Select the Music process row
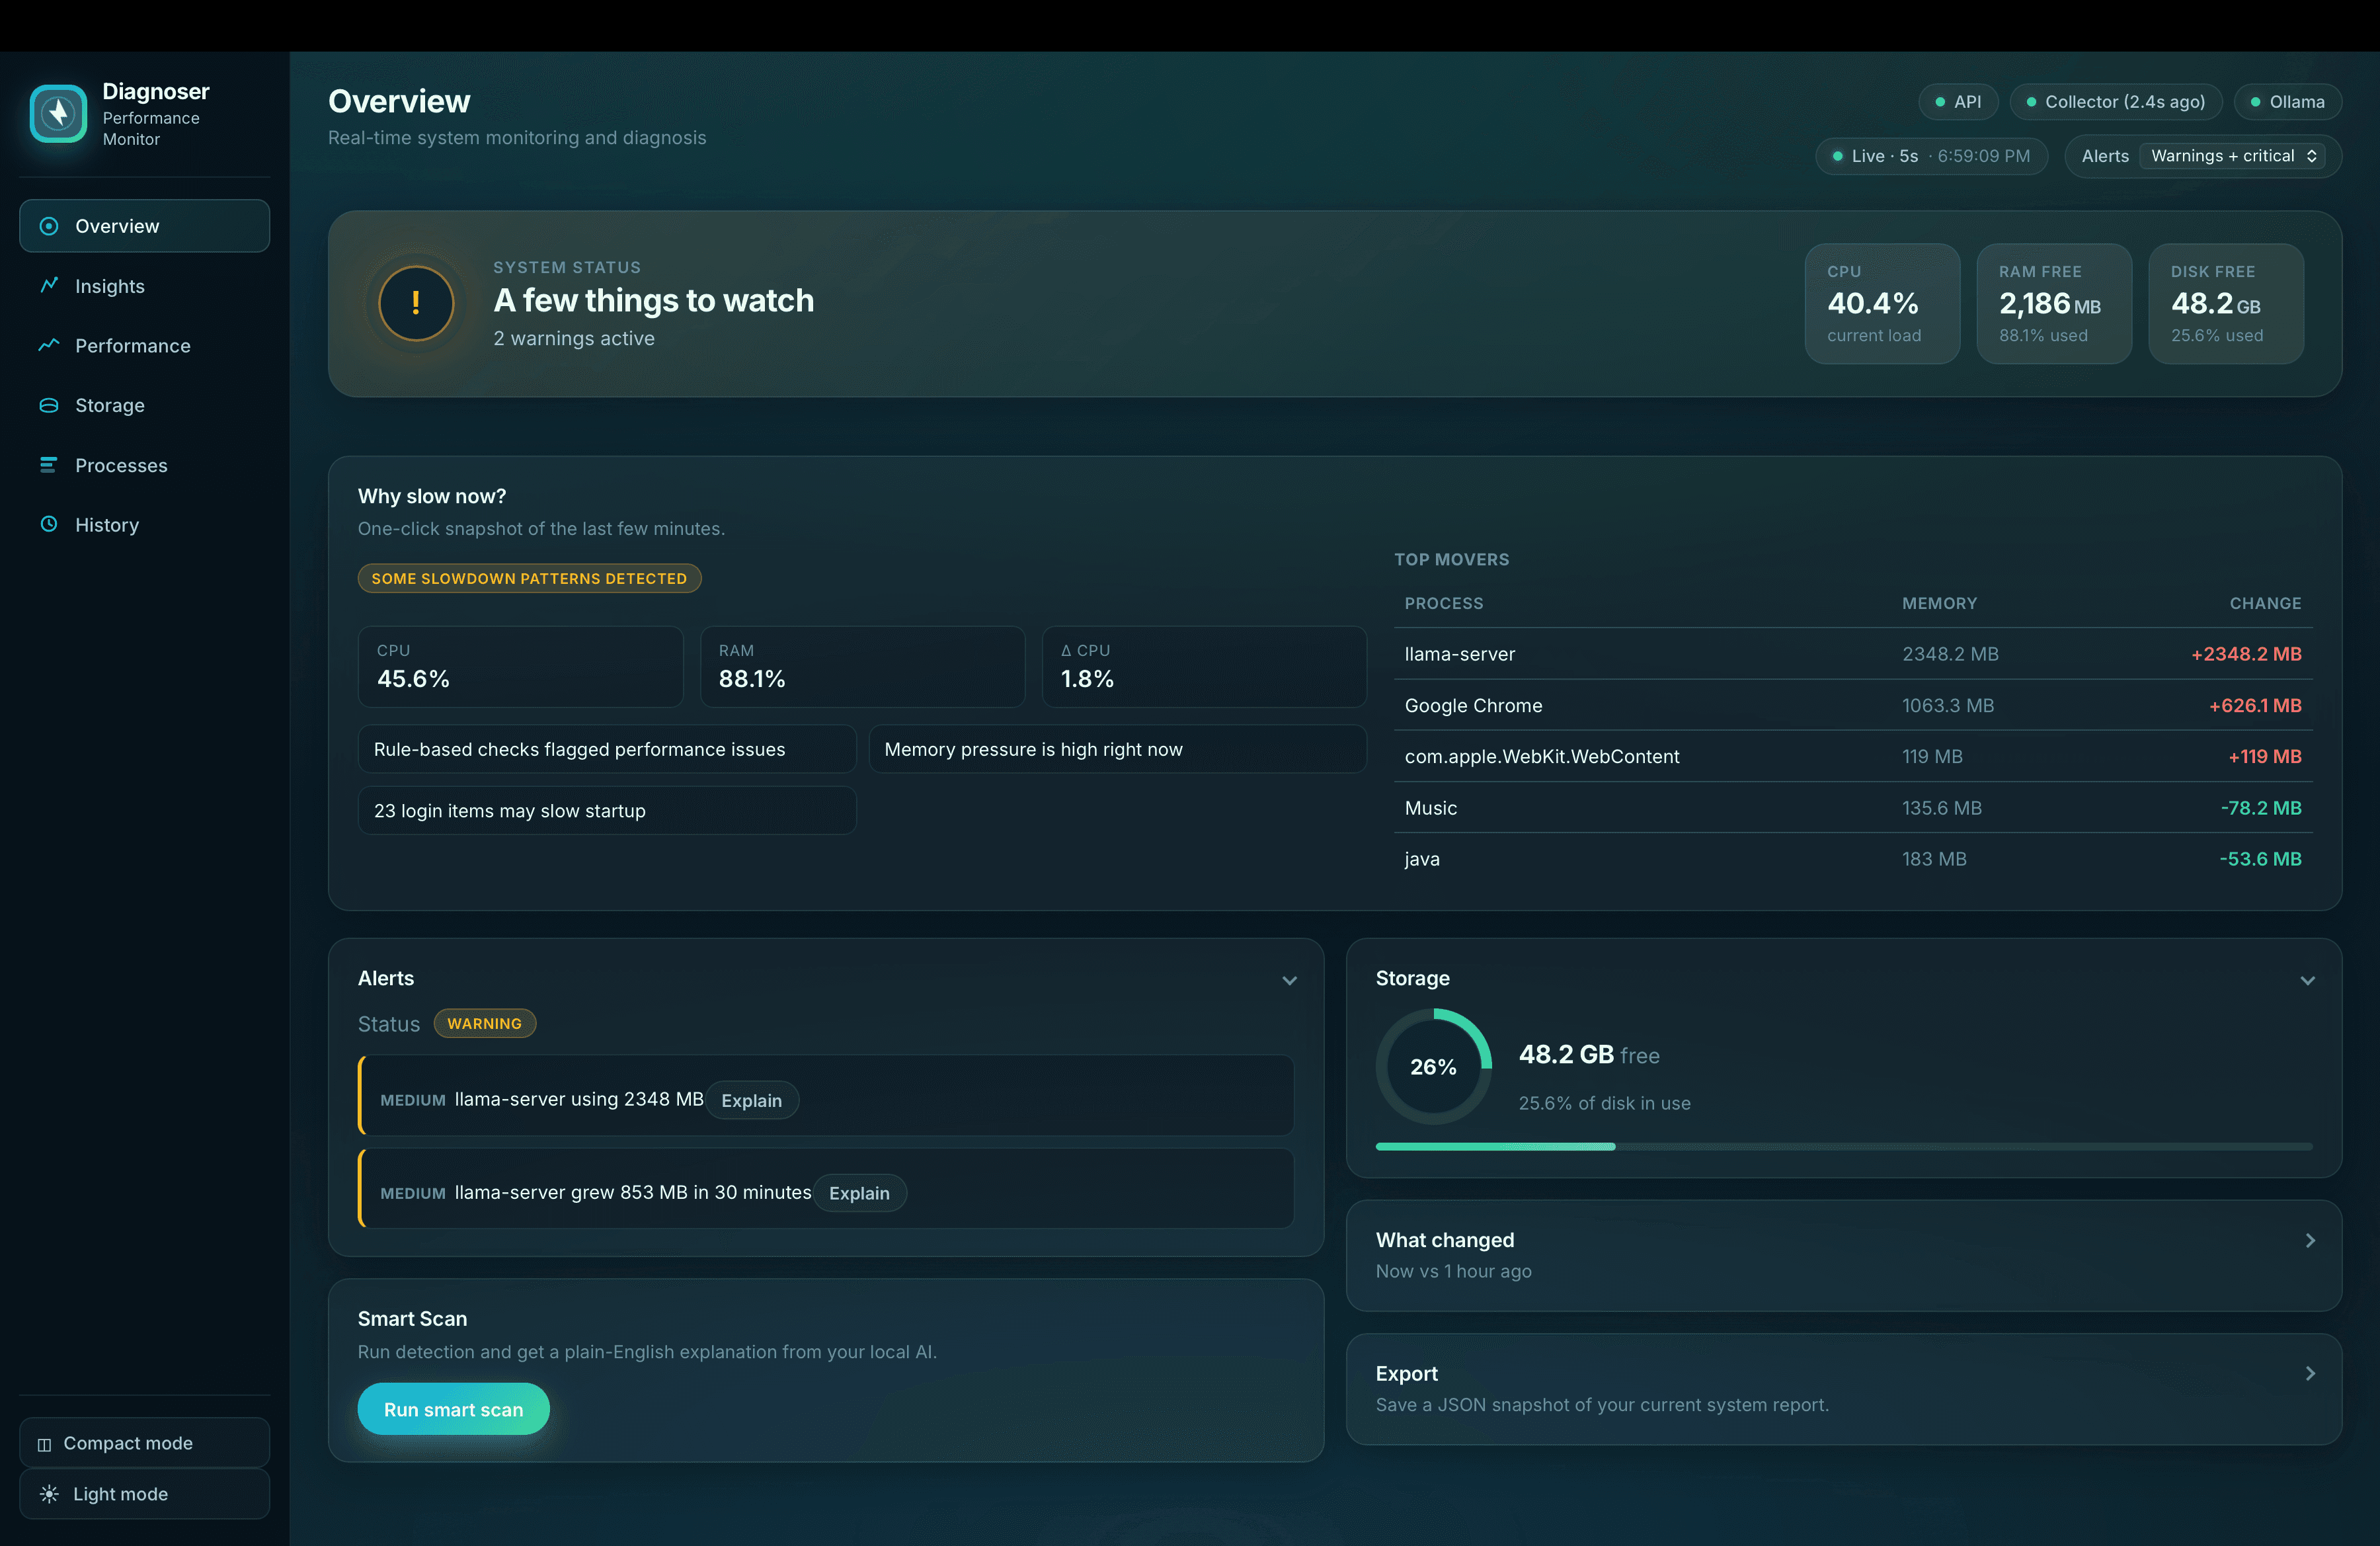This screenshot has height=1546, width=2380. [x=1853, y=808]
